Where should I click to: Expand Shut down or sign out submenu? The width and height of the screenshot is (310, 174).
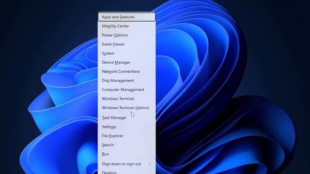tap(127, 164)
